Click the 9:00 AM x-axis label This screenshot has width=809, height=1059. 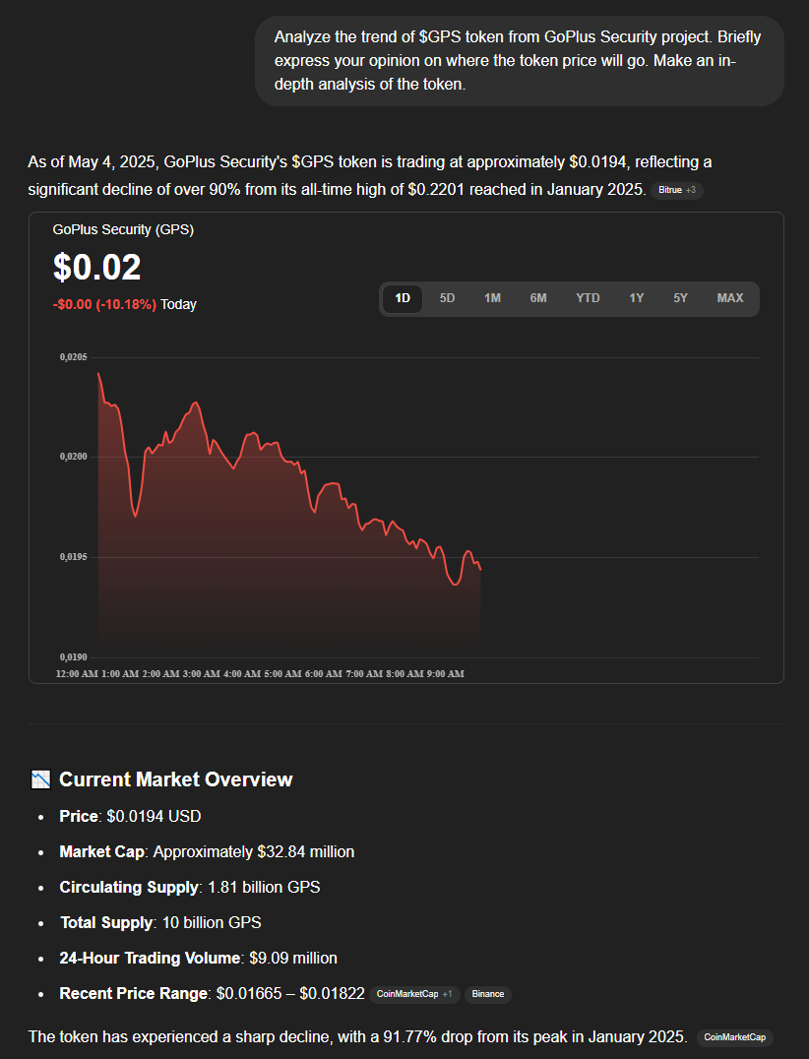(445, 674)
